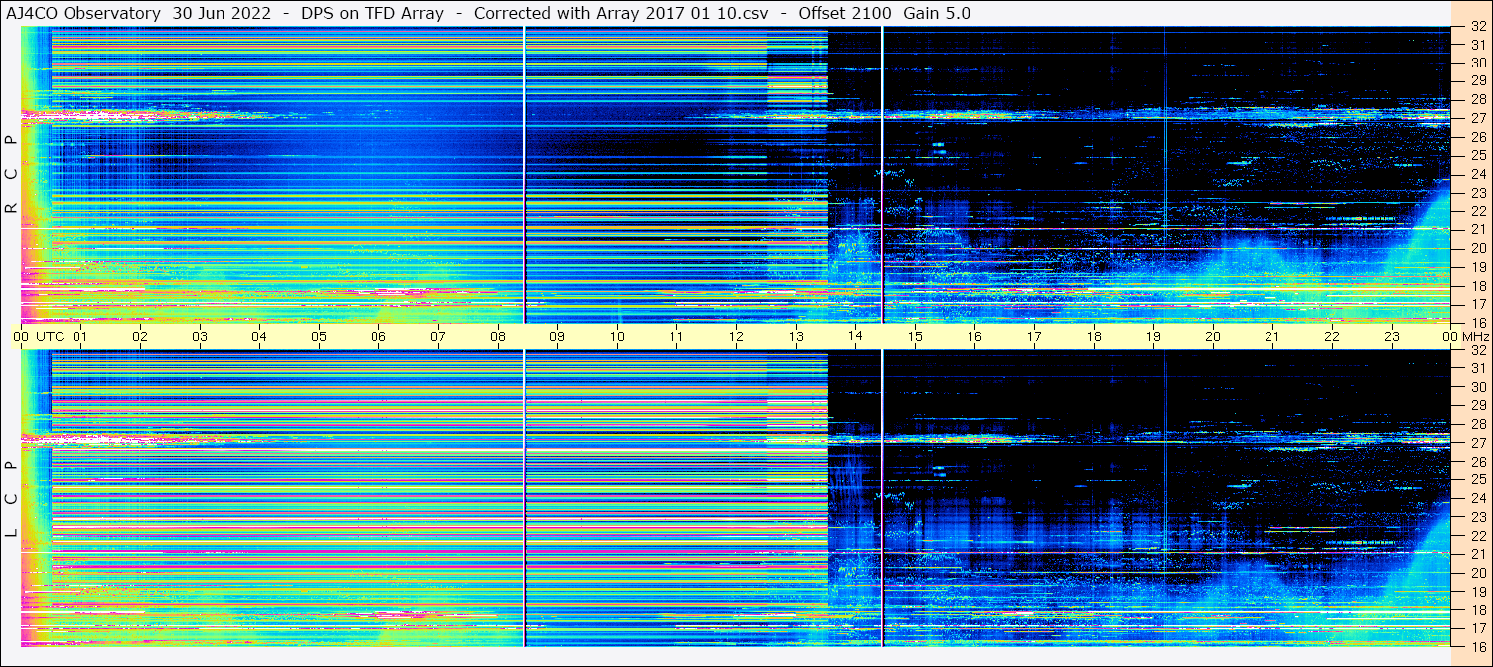Click the '11' hour tick label

pyautogui.click(x=676, y=336)
